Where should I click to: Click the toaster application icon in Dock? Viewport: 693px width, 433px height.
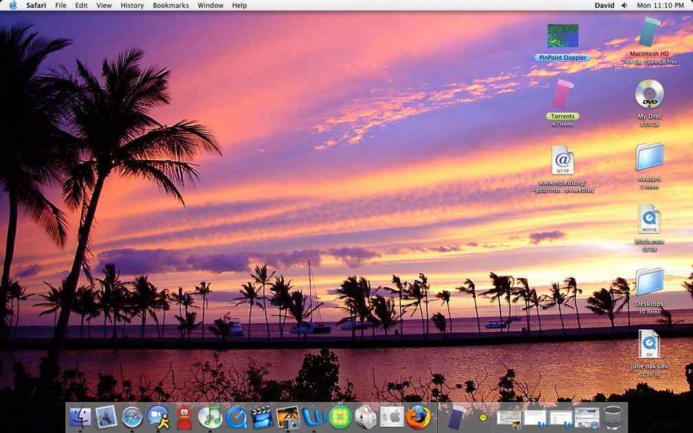coord(366,418)
